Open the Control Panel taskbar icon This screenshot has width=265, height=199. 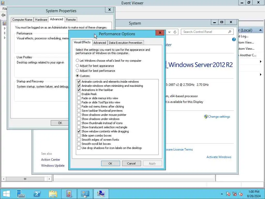[85, 194]
